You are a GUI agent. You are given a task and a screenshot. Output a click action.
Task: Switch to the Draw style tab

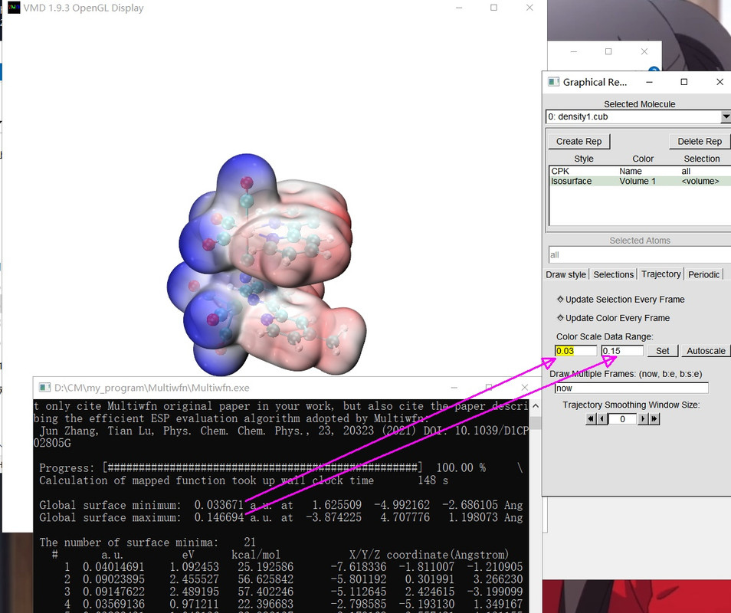pyautogui.click(x=566, y=274)
